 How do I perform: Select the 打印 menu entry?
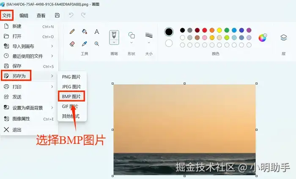(x=29, y=87)
